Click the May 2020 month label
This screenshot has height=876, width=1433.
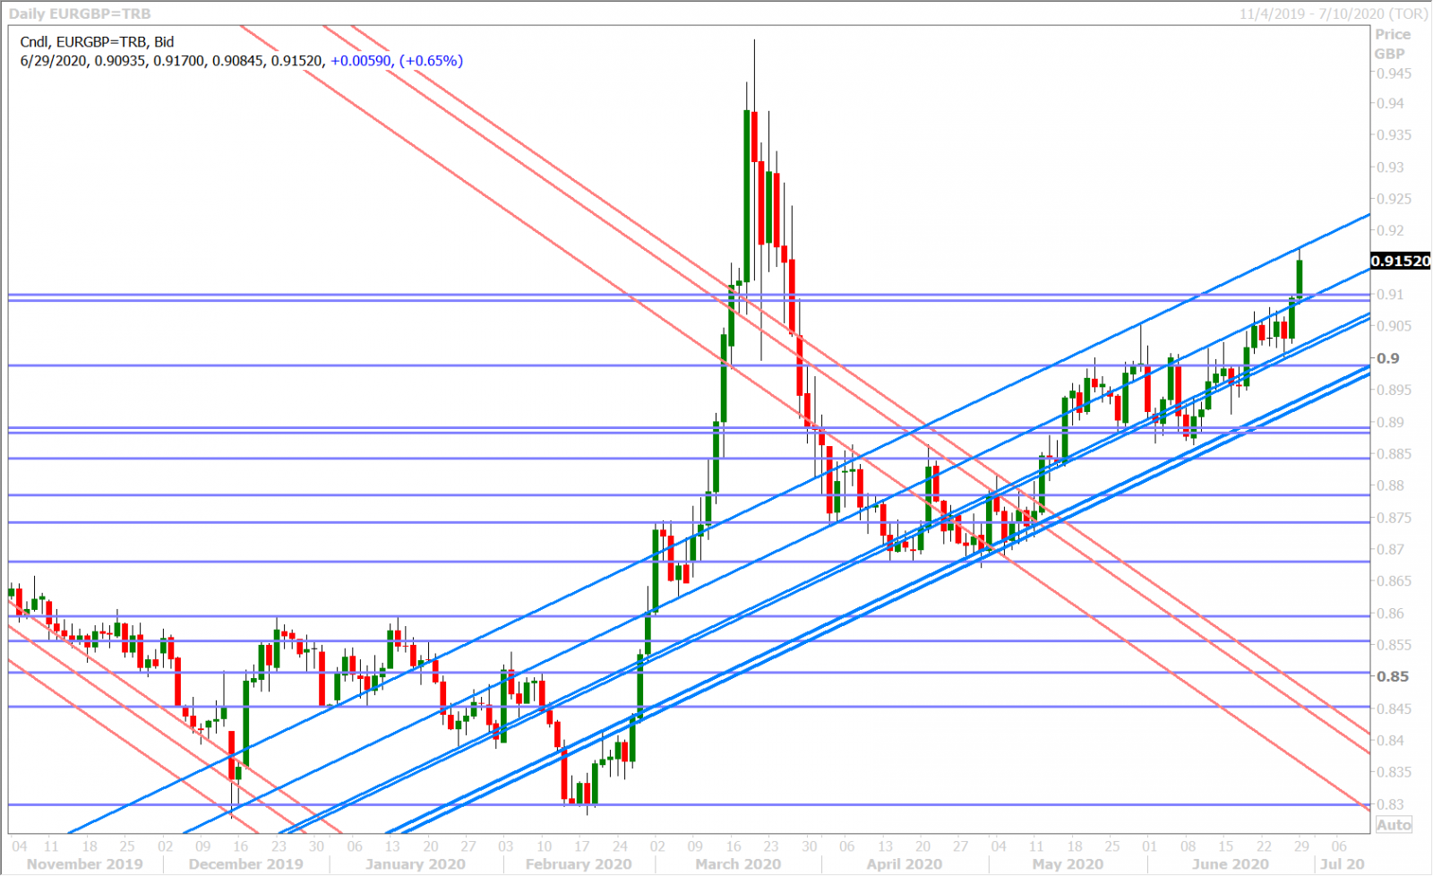click(1068, 864)
